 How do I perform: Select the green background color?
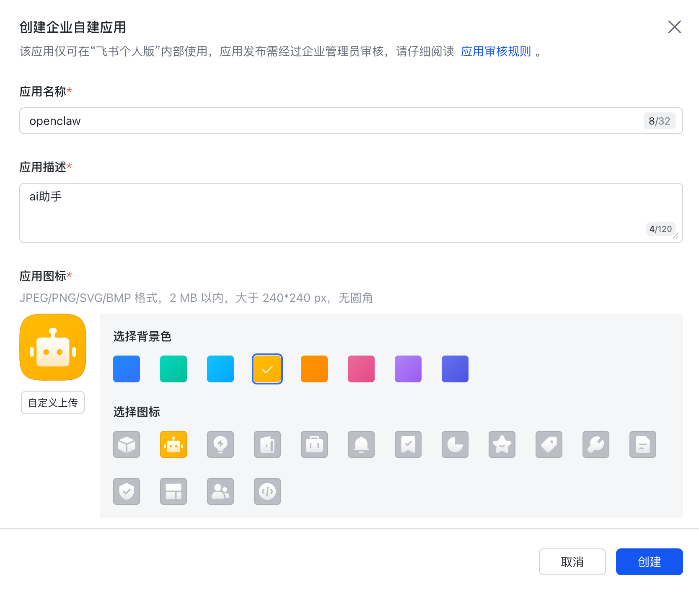pos(173,369)
